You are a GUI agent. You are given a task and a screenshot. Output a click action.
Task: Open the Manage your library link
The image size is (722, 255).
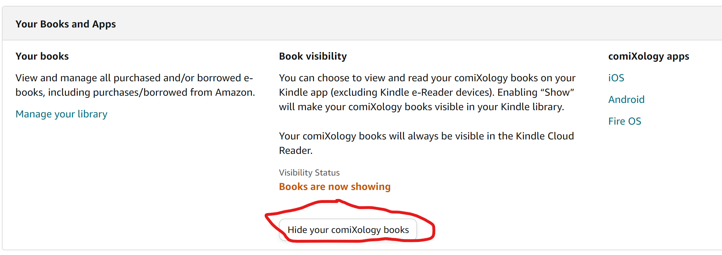[61, 114]
